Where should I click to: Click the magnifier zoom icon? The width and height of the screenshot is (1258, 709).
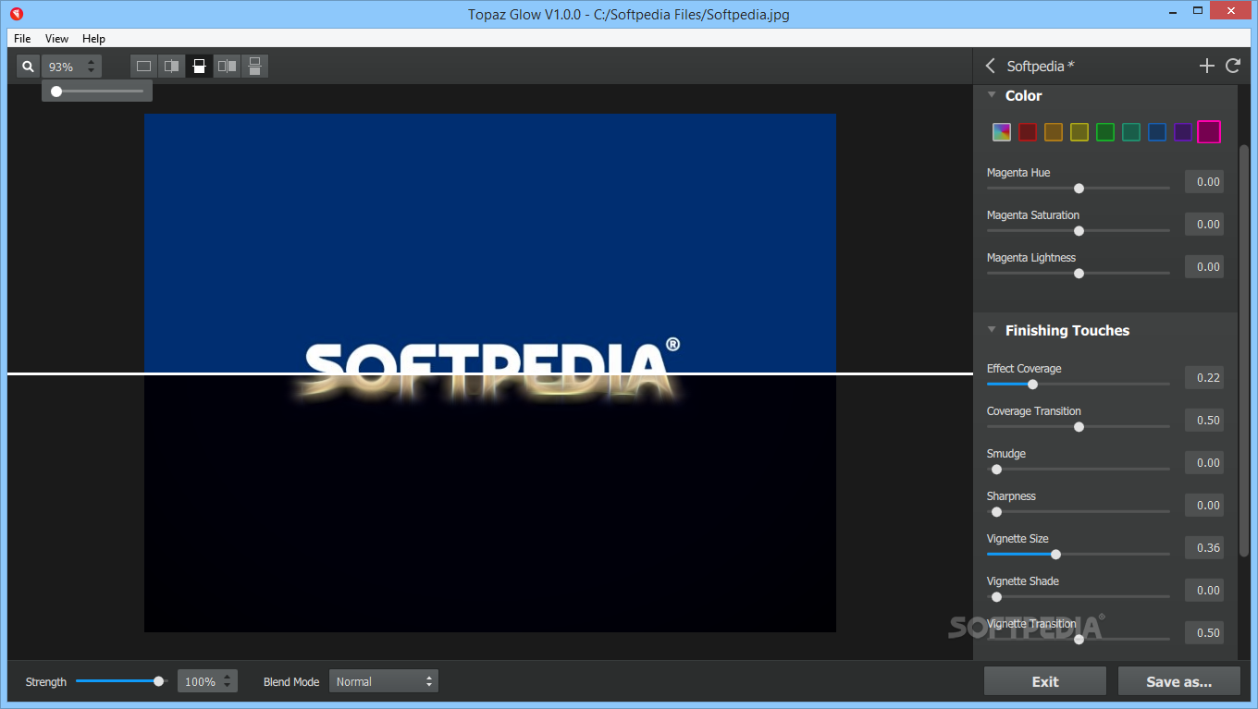click(x=28, y=67)
